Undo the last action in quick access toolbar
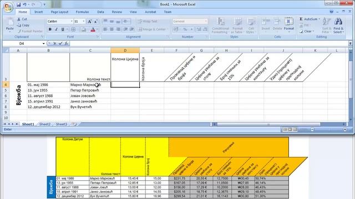The height and width of the screenshot is (199, 355). click(24, 4)
